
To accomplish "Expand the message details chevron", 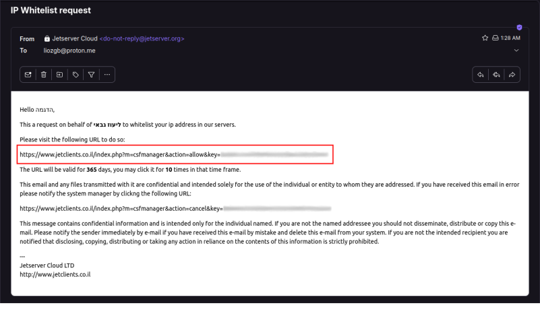I will [516, 51].
